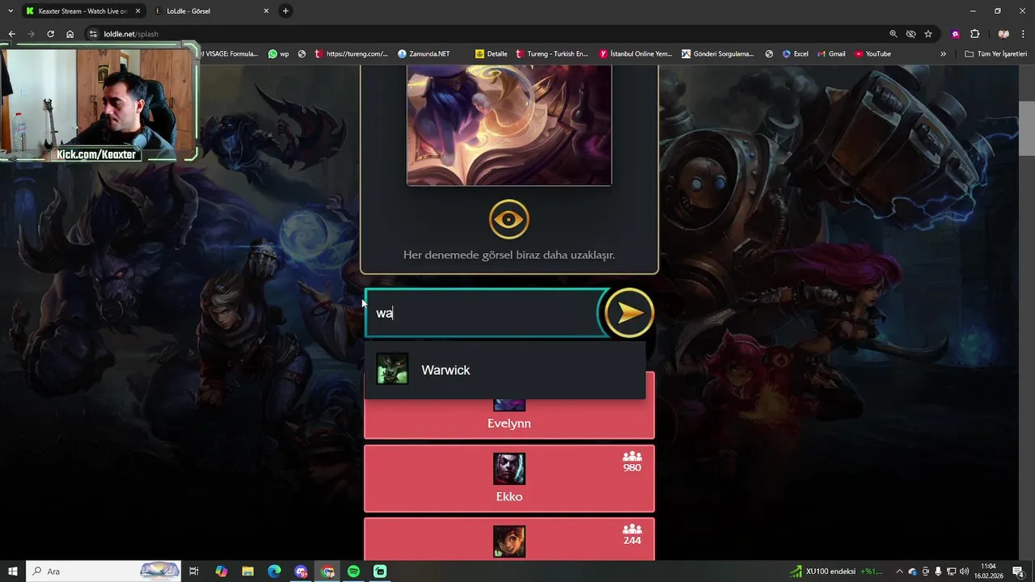Toggle the golden eye icon below the splash

click(x=509, y=219)
